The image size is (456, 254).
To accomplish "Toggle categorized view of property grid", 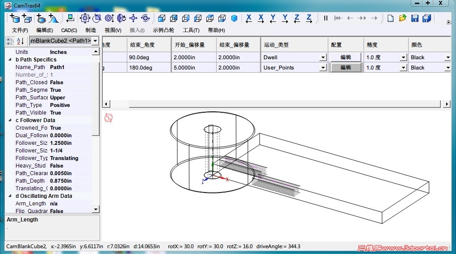I will (x=10, y=41).
